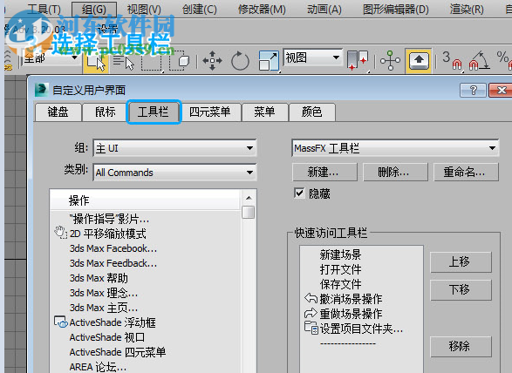Select ActiveShade 视口 entry
The image size is (512, 373).
click(106, 337)
